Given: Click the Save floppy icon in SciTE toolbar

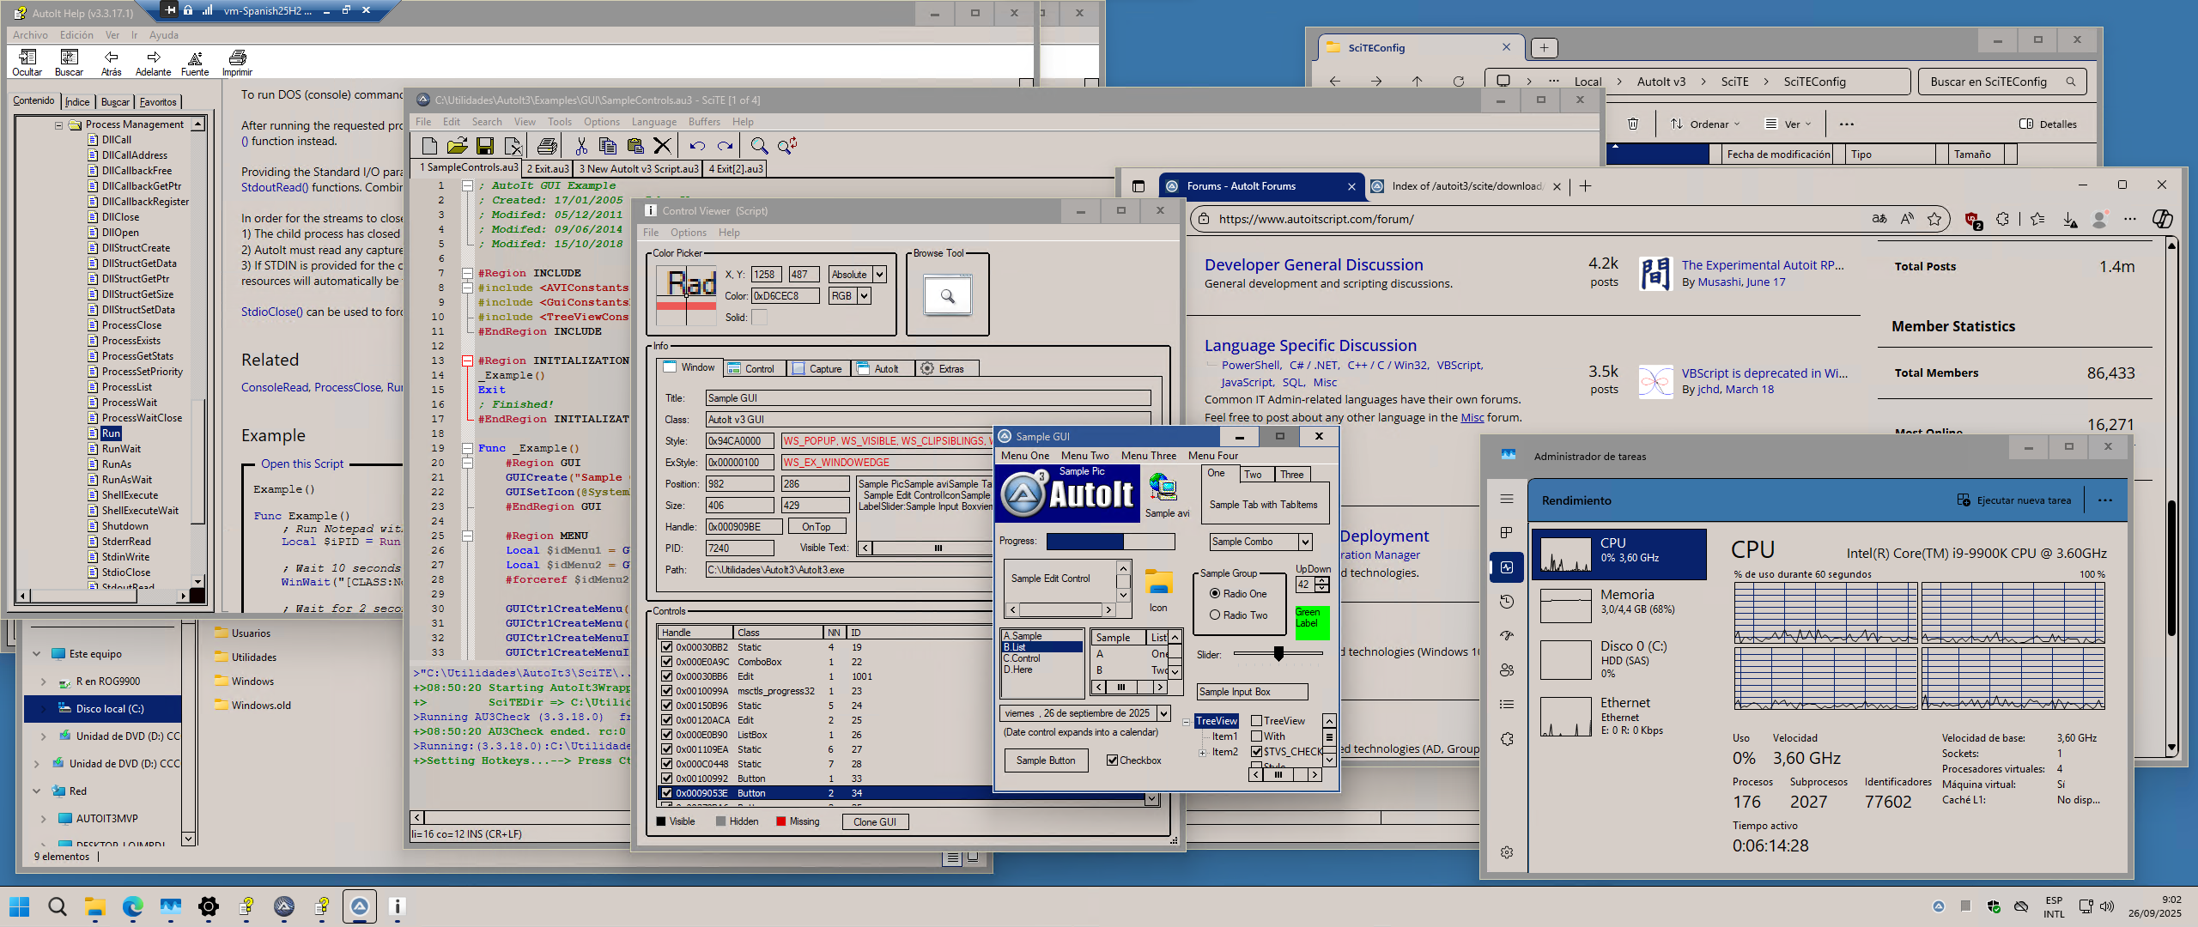Looking at the screenshot, I should 485,146.
